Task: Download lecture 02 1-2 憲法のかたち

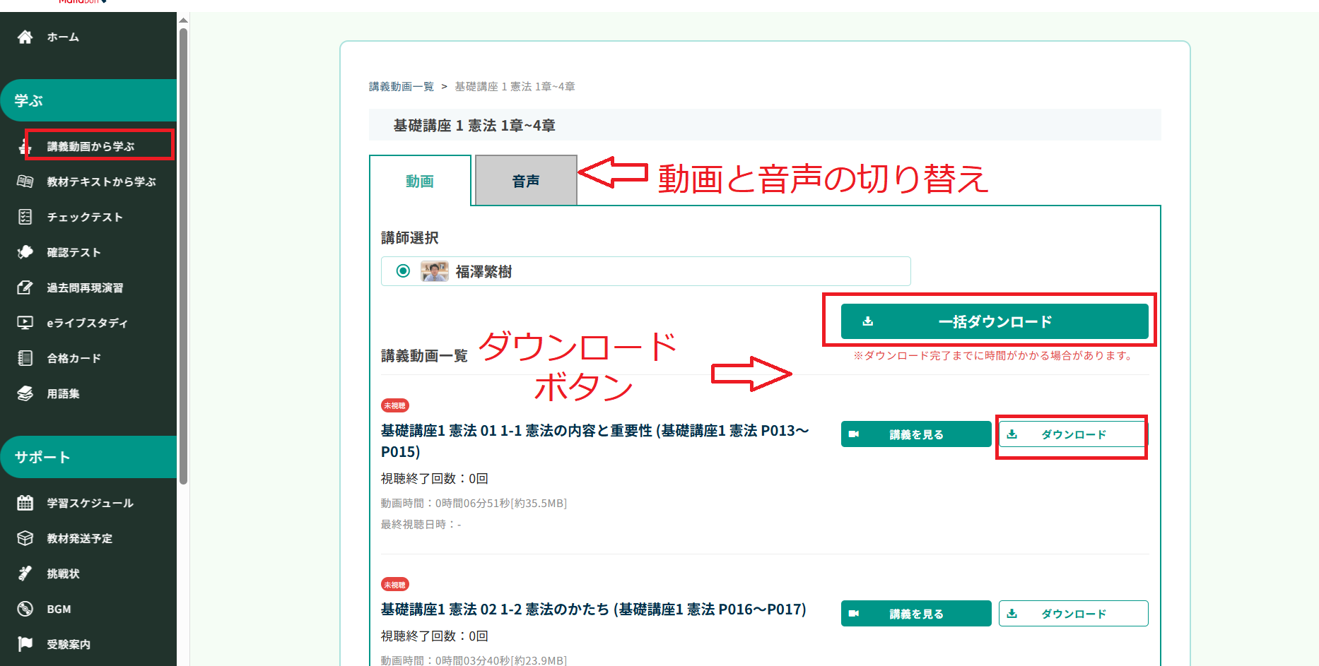Action: (x=1072, y=614)
